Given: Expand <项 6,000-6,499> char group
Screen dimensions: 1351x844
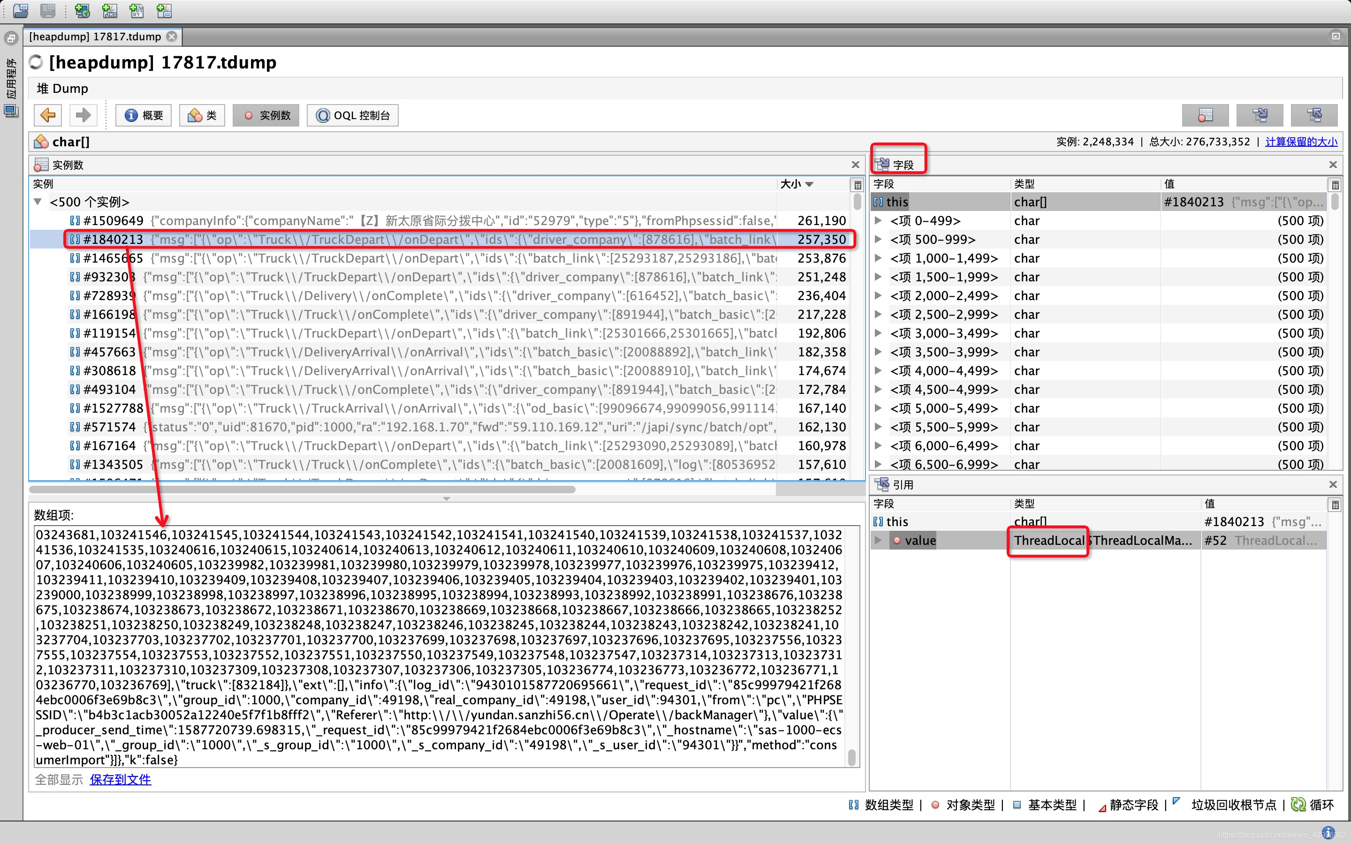Looking at the screenshot, I should pos(878,445).
